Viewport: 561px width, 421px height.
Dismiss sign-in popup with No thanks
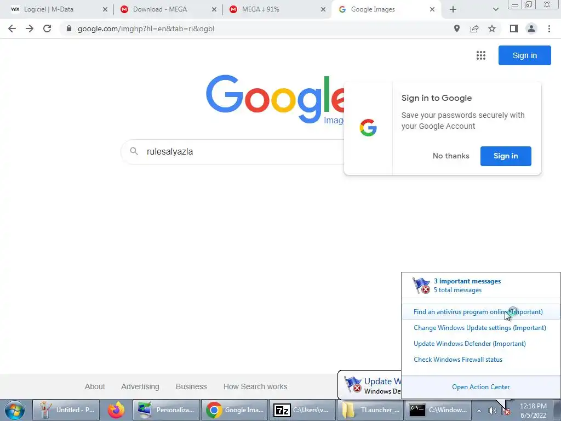point(451,156)
